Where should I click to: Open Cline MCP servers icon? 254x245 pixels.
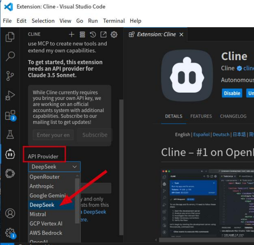[82, 34]
